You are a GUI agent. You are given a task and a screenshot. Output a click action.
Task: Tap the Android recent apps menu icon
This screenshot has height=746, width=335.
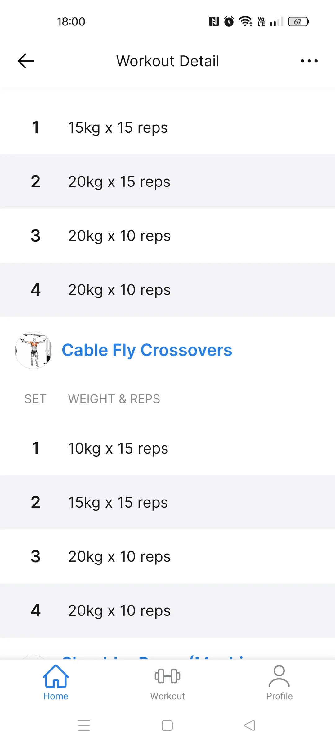click(84, 725)
